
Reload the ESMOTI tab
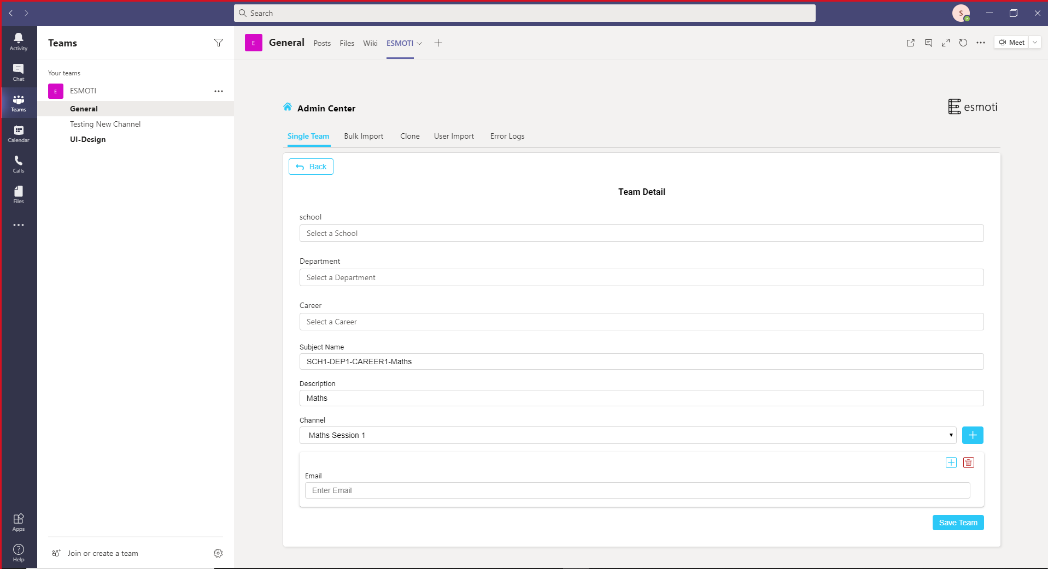click(x=963, y=43)
